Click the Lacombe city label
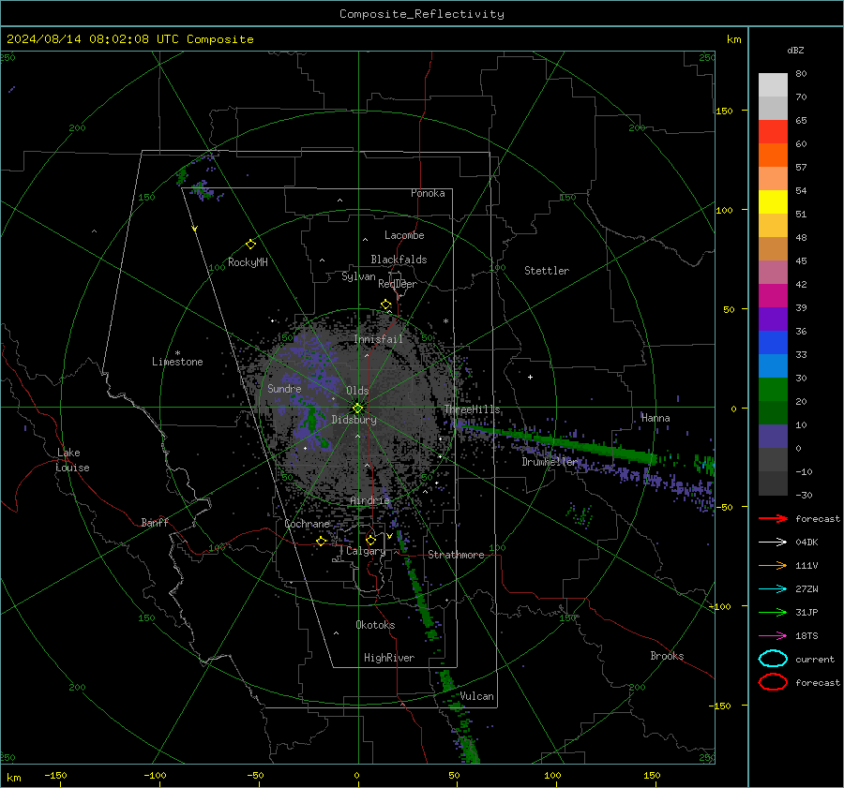This screenshot has height=788, width=844. (404, 235)
